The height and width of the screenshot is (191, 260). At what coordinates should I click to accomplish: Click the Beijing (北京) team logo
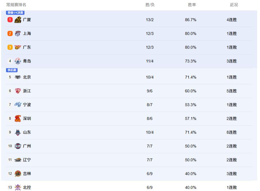tap(18, 77)
